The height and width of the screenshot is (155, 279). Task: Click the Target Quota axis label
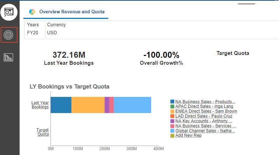pos(43,132)
